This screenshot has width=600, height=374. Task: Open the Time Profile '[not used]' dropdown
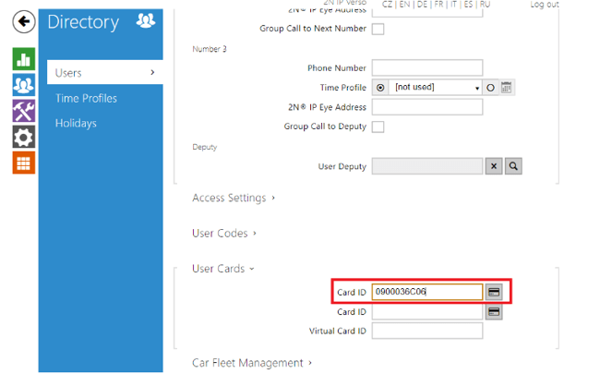tap(436, 88)
